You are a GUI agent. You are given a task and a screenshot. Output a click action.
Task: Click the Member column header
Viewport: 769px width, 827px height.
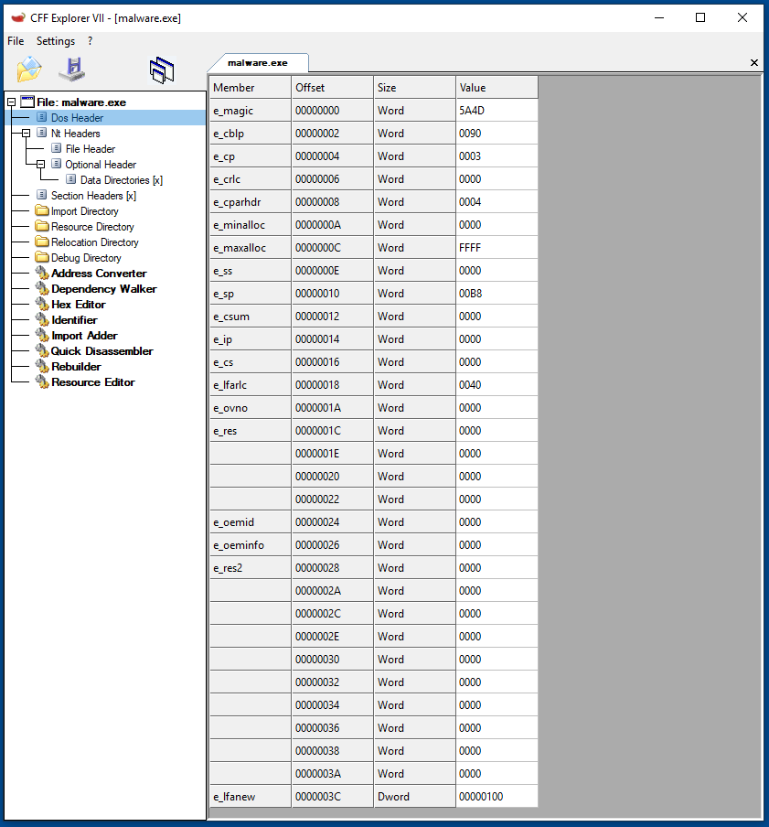[x=251, y=88]
